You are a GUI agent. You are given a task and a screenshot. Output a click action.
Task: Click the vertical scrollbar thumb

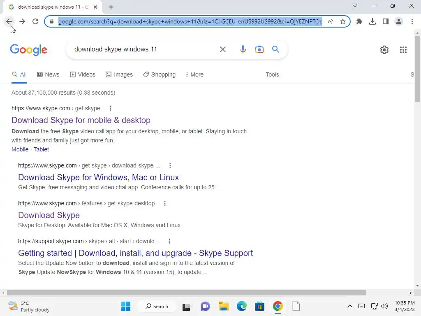point(417,69)
